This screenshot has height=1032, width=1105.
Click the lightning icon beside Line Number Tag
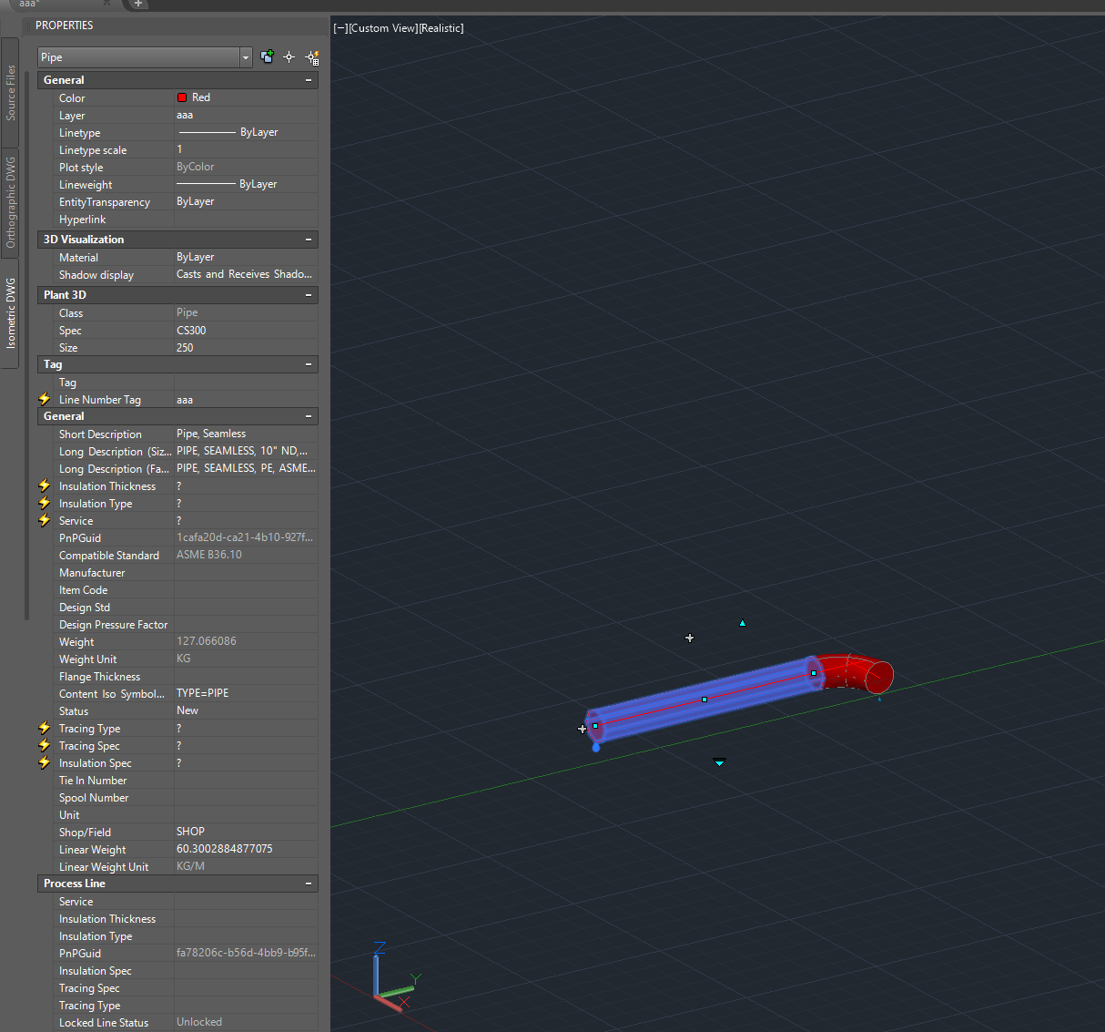(x=44, y=399)
